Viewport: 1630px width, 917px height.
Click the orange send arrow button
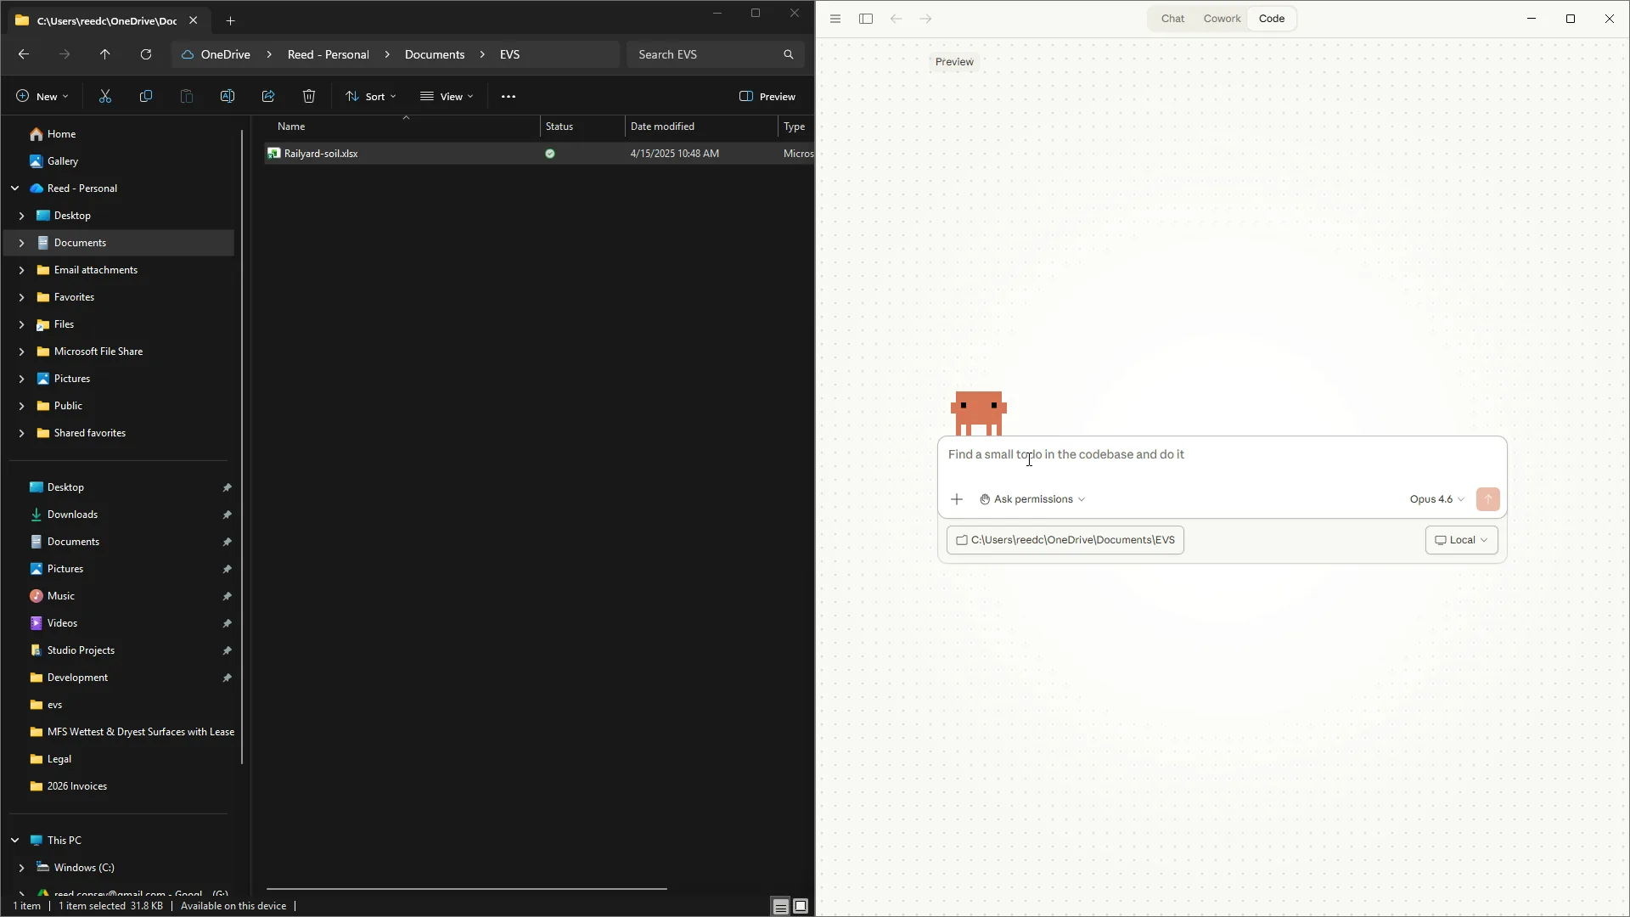[1488, 499]
